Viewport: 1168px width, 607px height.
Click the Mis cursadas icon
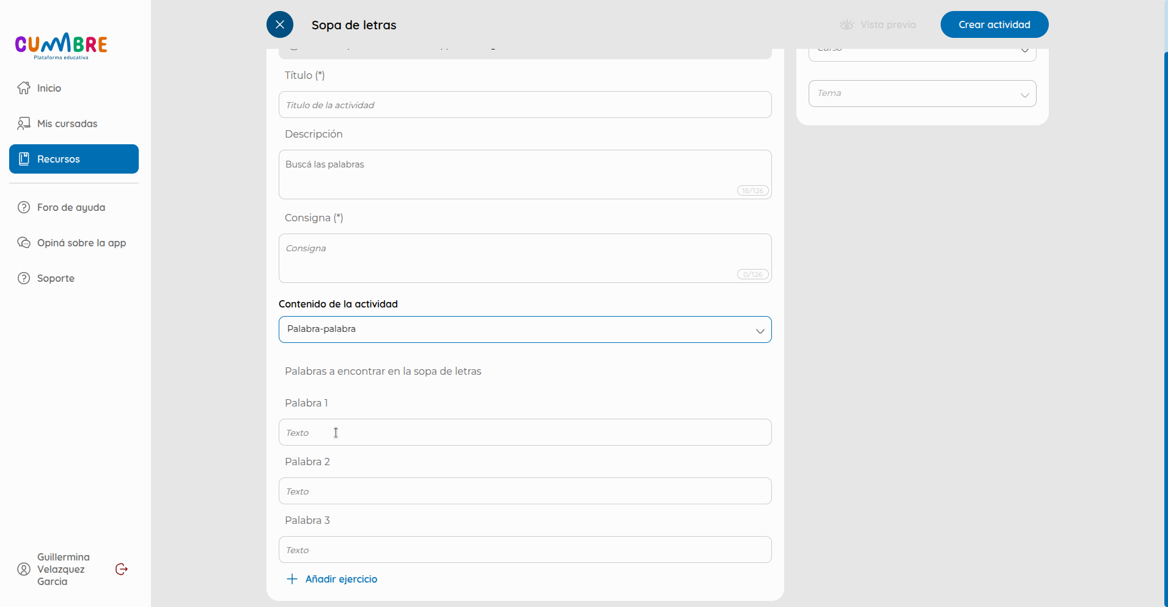tap(24, 123)
